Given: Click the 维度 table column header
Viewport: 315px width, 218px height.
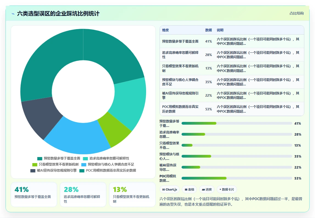Looking at the screenshot, I should click(x=166, y=30).
